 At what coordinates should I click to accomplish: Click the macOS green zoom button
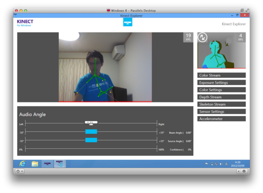[x=26, y=11]
